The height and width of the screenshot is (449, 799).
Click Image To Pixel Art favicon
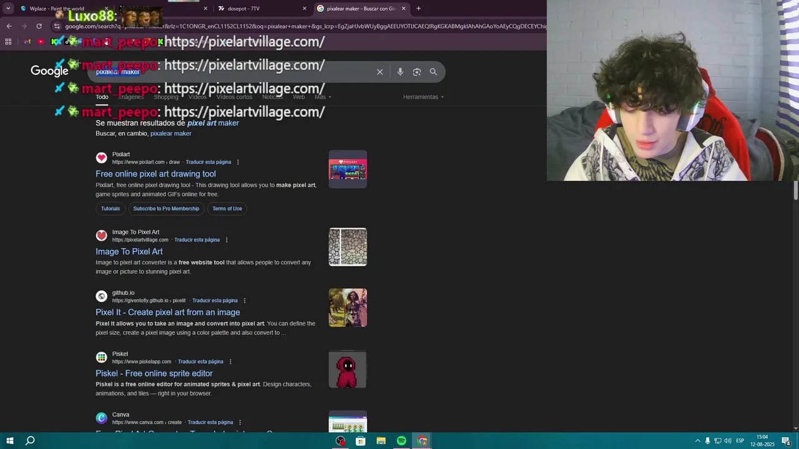[101, 236]
